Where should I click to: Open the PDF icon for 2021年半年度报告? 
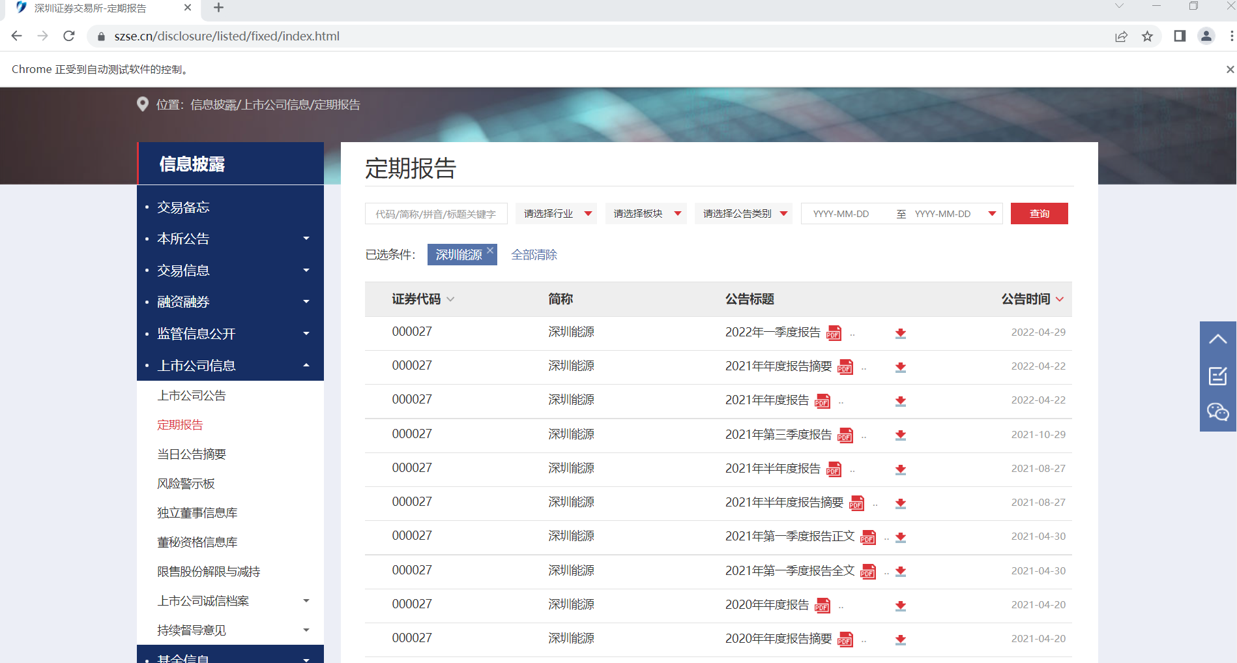(834, 469)
